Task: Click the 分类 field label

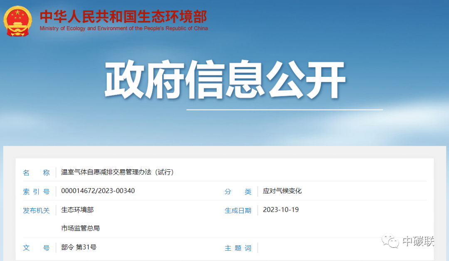Action: pyautogui.click(x=238, y=192)
